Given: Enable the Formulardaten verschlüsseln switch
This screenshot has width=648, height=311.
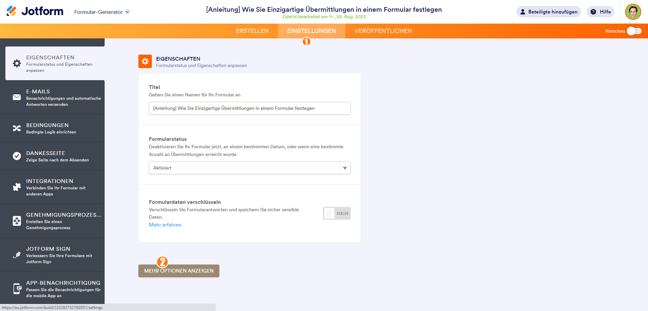Looking at the screenshot, I should 337,213.
